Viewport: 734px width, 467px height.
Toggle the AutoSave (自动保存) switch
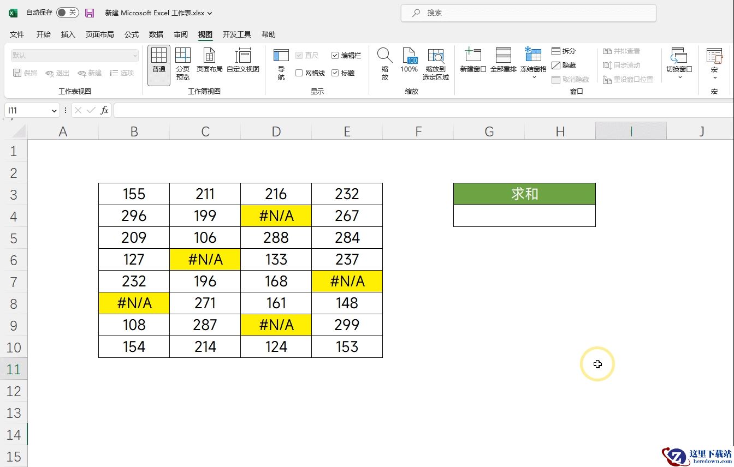68,13
